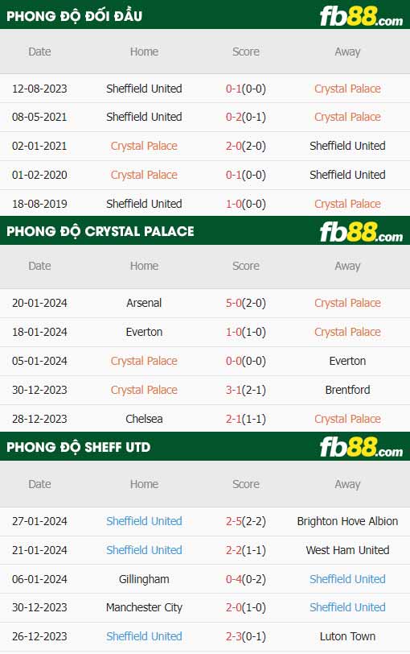Select Everton home team on 18-01-2024
Image resolution: width=410 pixels, height=654 pixels.
[x=144, y=332]
